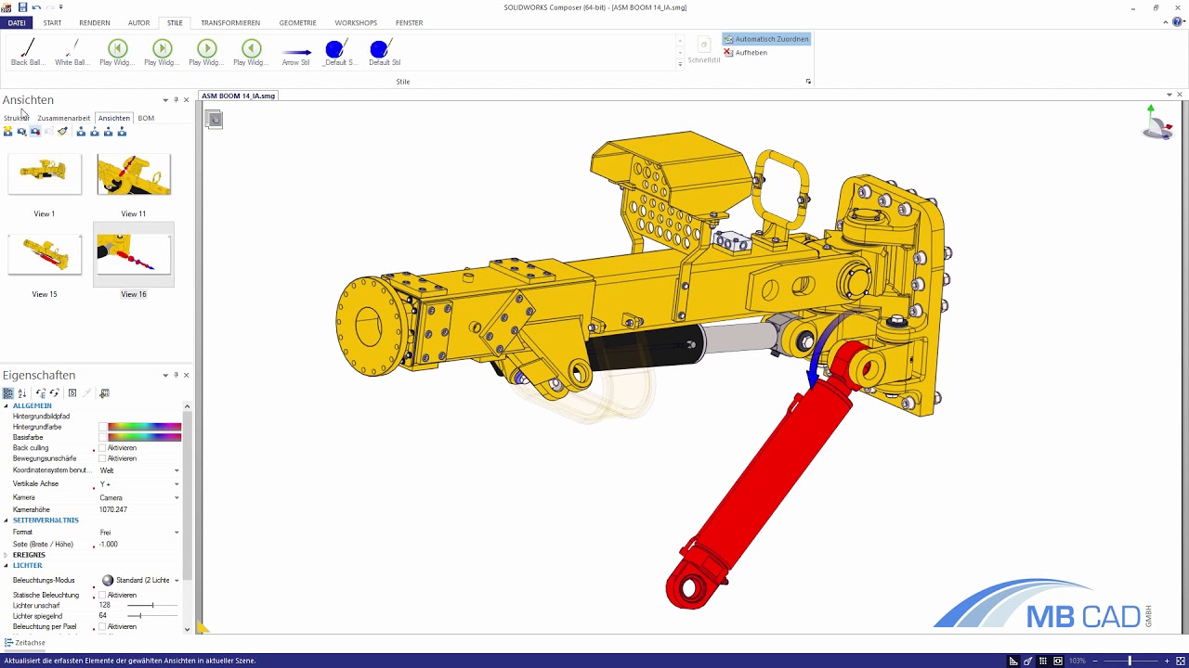1189x668 pixels.
Task: Open the Stile group dialog launcher
Action: point(808,82)
